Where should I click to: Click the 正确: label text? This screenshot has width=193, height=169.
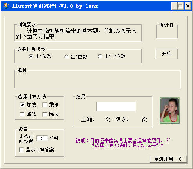[87, 119]
